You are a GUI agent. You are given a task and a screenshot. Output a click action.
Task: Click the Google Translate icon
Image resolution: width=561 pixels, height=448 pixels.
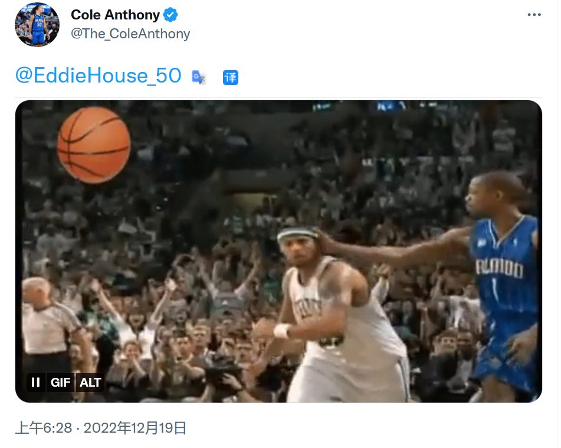tap(199, 77)
